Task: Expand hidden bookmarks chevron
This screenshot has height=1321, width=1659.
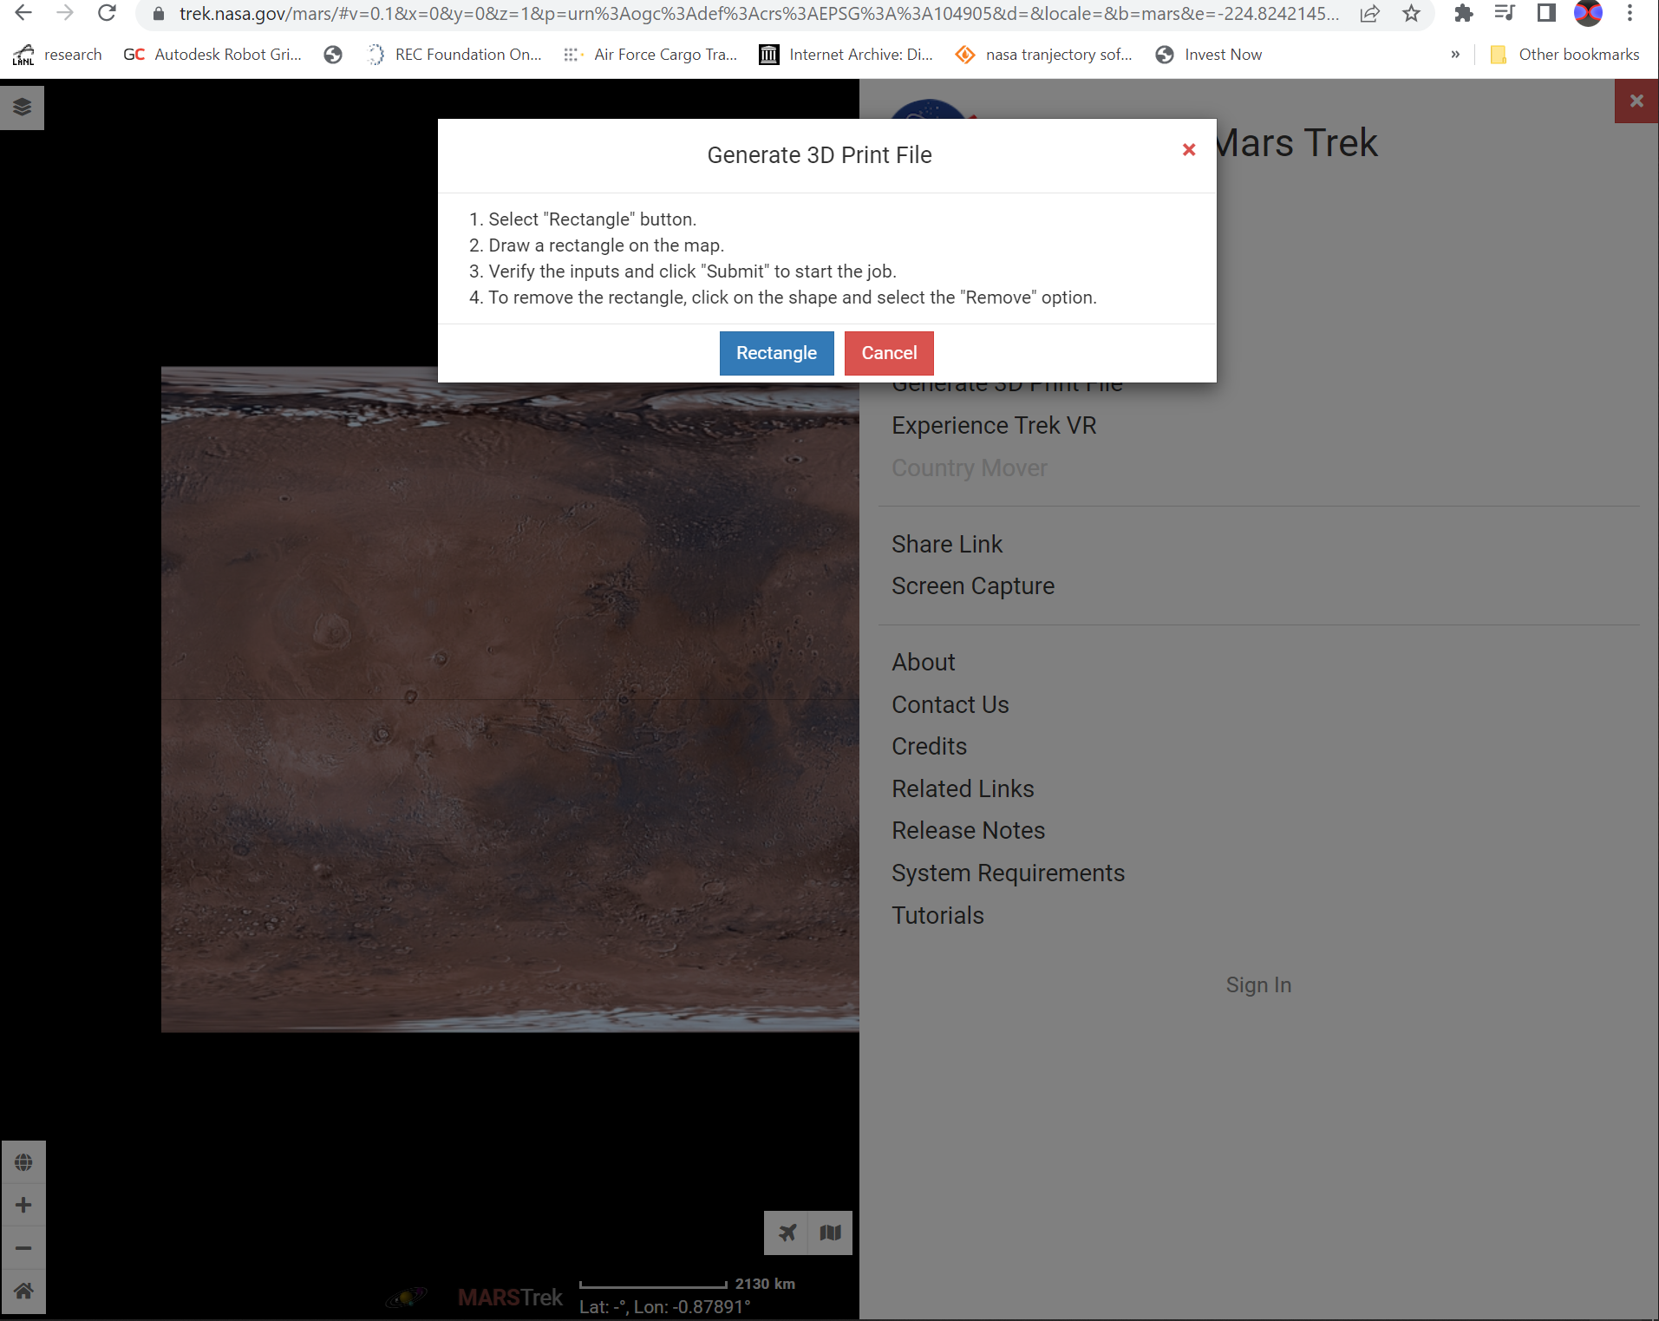Action: (1455, 55)
